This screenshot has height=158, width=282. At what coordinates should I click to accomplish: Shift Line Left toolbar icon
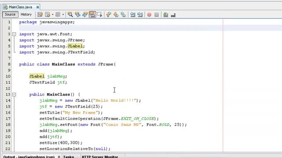[133, 14]
